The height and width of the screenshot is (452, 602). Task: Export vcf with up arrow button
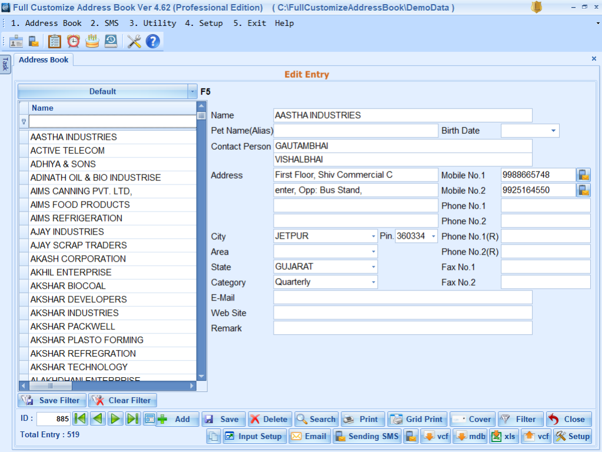point(536,436)
